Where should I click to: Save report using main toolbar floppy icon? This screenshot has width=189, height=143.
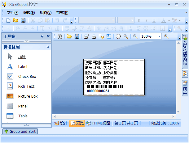click(x=23, y=20)
